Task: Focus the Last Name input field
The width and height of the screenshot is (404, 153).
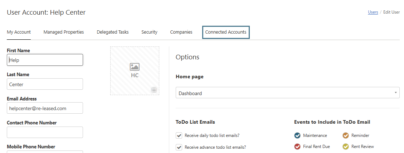Action: pos(45,84)
